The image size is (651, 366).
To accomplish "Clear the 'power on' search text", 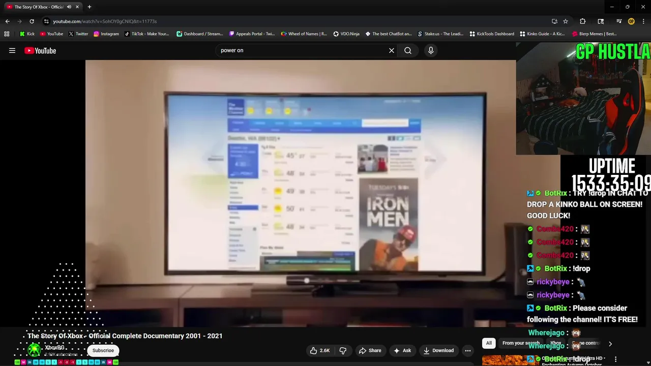I will 392,50.
